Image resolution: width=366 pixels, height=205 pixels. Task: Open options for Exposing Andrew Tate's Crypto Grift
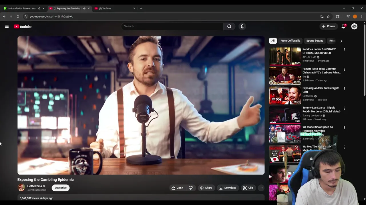pyautogui.click(x=344, y=89)
